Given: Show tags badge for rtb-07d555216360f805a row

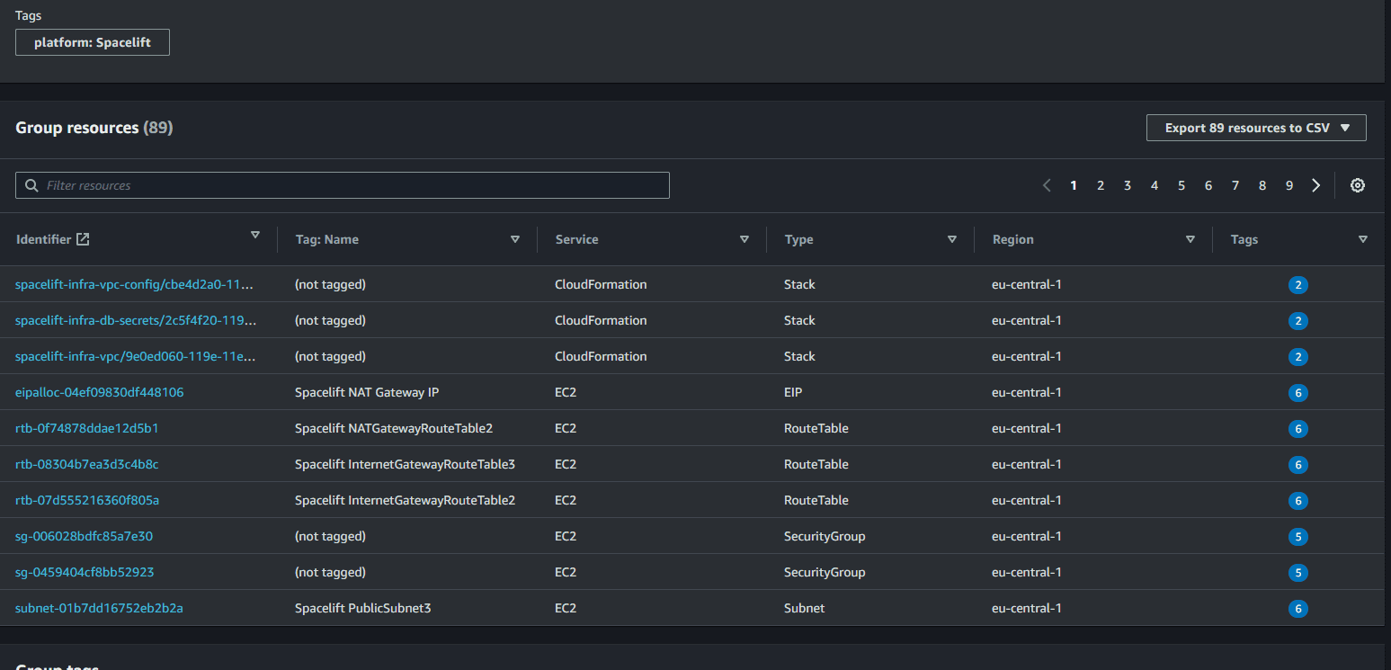Looking at the screenshot, I should (x=1297, y=501).
